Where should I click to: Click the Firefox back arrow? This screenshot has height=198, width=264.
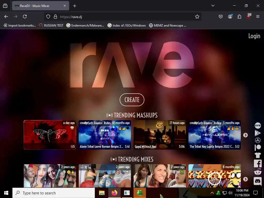pyautogui.click(x=6, y=16)
